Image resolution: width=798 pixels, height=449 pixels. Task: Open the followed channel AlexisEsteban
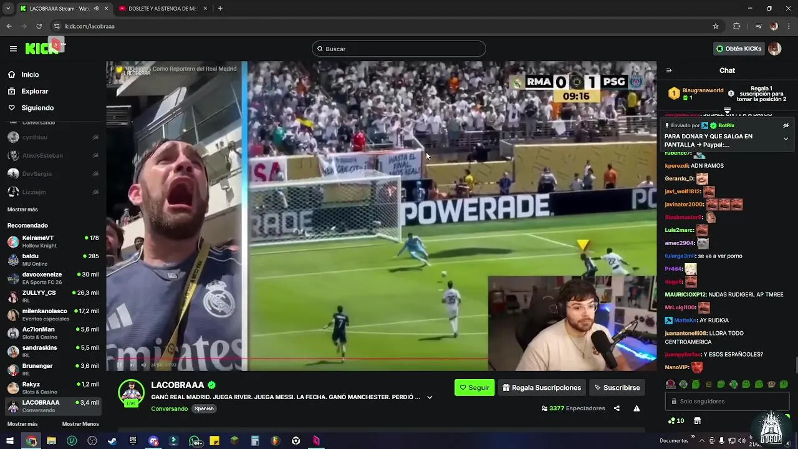tap(53, 155)
